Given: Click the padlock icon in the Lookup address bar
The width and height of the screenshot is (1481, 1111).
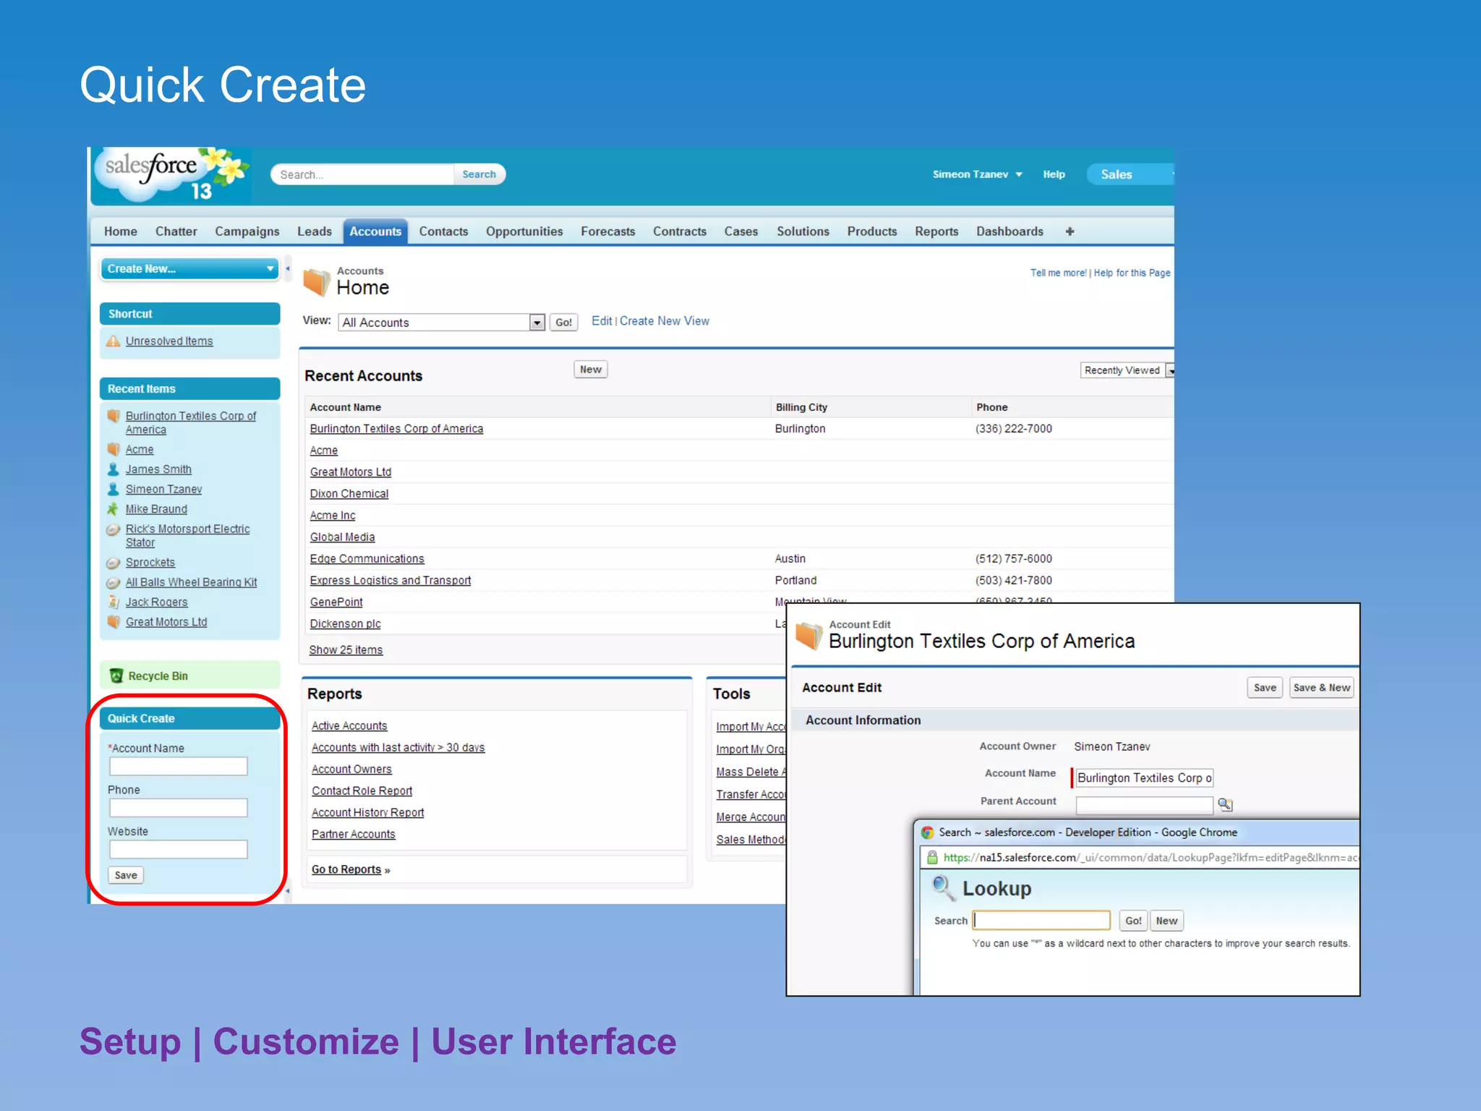Looking at the screenshot, I should [932, 858].
